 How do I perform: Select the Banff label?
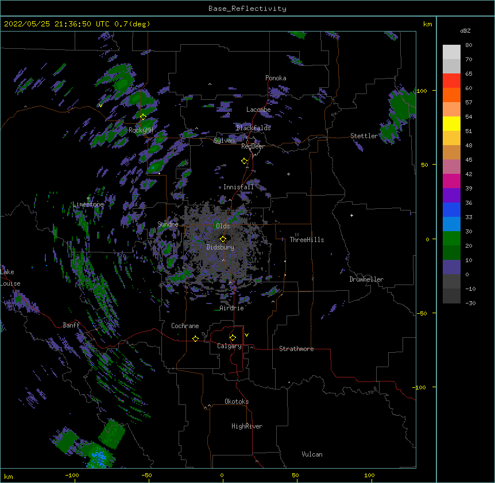(71, 325)
